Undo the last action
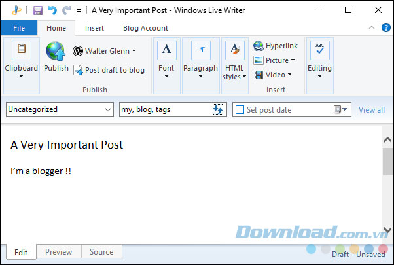The width and height of the screenshot is (394, 265). click(52, 10)
